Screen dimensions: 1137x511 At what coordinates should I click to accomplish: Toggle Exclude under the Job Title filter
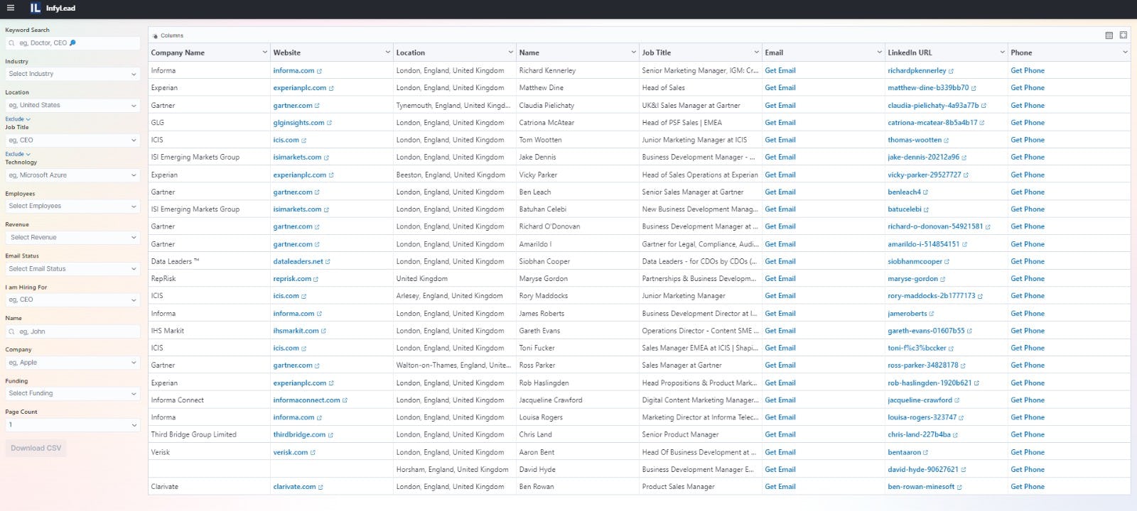pyautogui.click(x=18, y=154)
